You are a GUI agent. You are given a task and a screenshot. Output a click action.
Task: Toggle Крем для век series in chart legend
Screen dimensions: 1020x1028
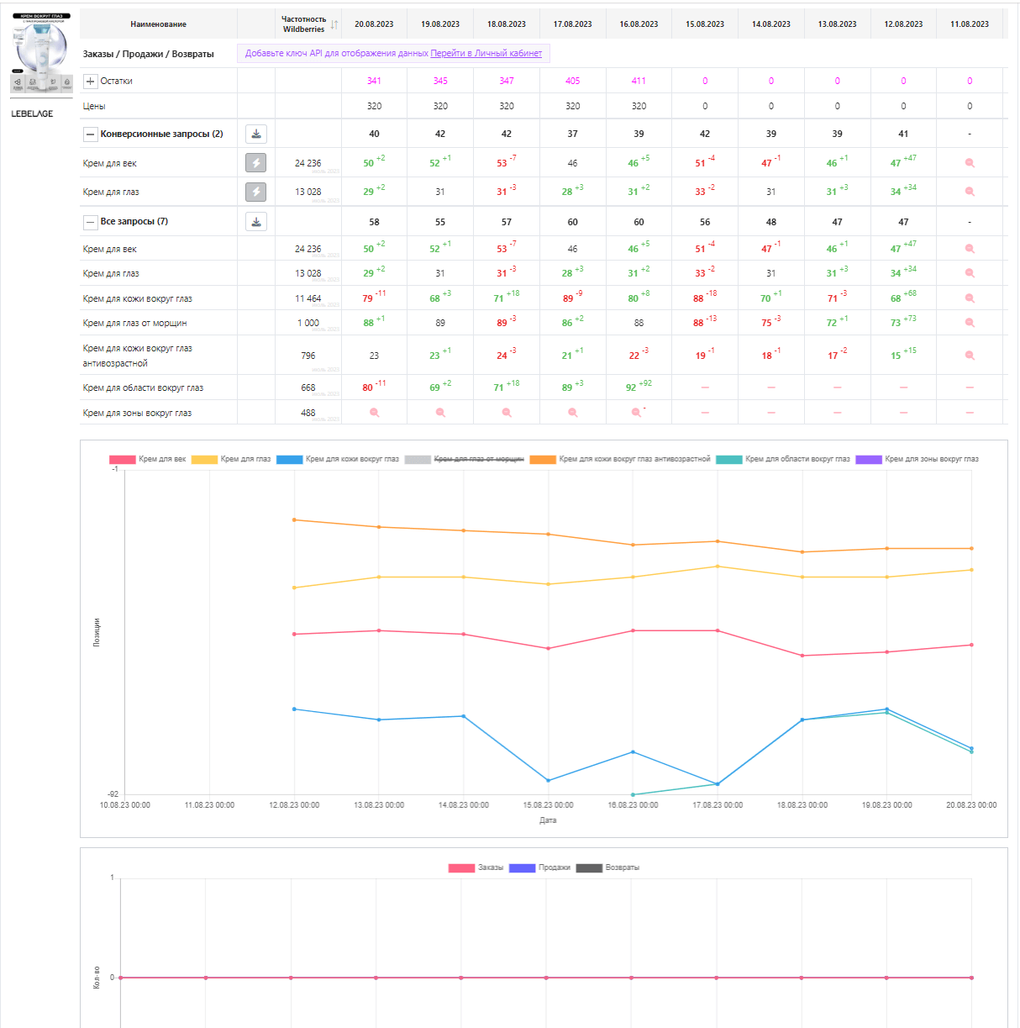coord(148,459)
